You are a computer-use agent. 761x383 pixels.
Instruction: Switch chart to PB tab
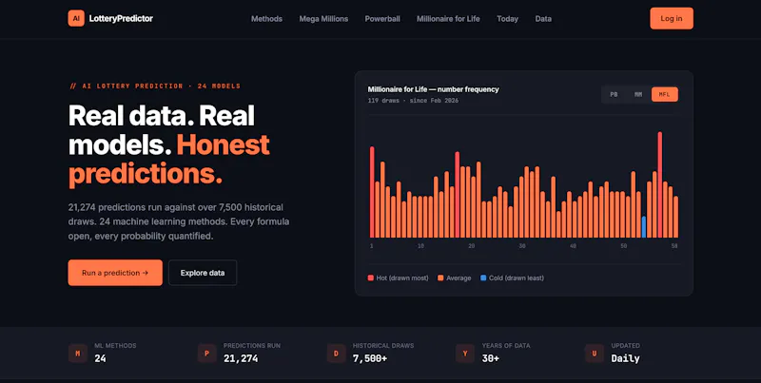[614, 94]
